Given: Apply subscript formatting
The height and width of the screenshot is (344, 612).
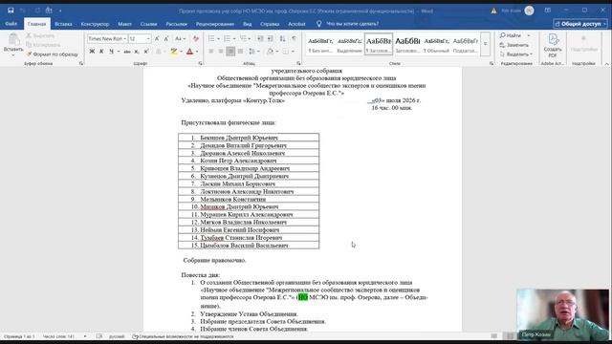Looking at the screenshot, I should (137, 52).
